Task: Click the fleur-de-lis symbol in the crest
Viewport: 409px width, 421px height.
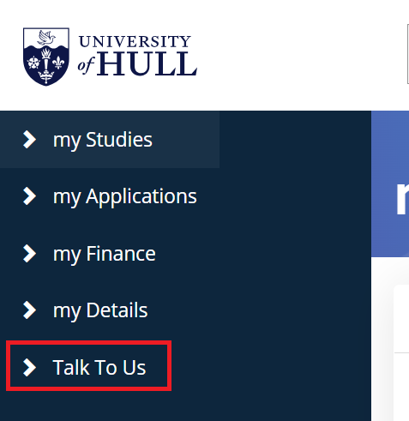Action: tap(58, 63)
